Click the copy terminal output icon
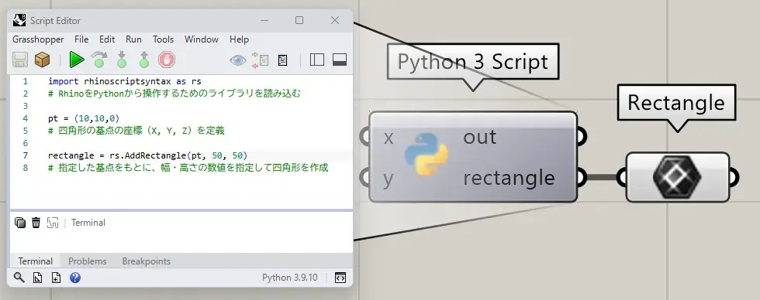The height and width of the screenshot is (300, 760). point(20,223)
